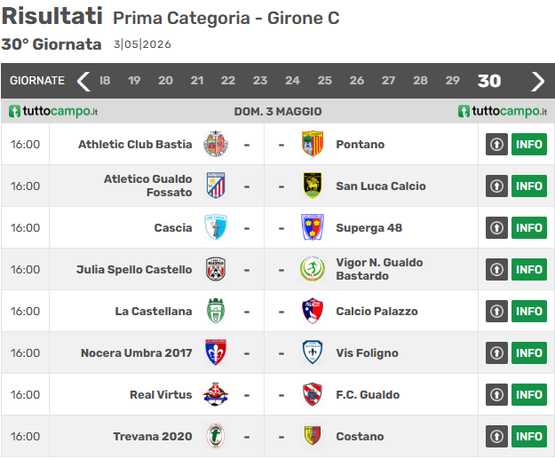Click the Nocera Umbra 2017 crest

click(215, 352)
